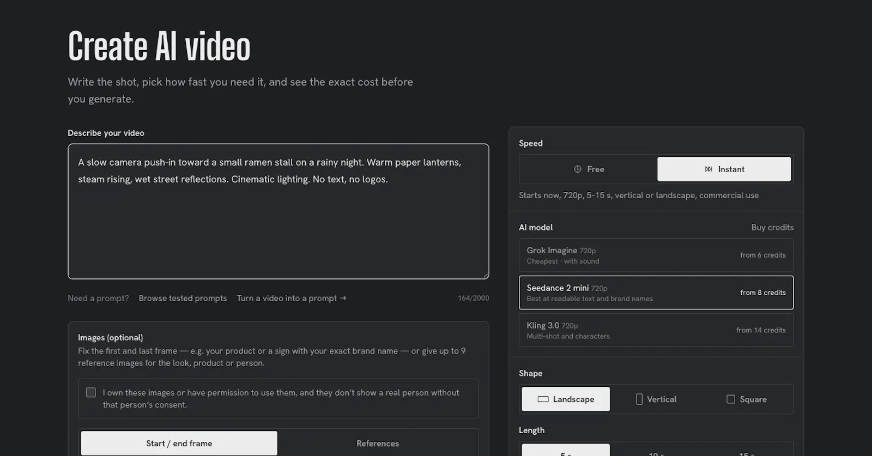Image resolution: width=872 pixels, height=456 pixels.
Task: Set shape to Landscape
Action: (566, 399)
